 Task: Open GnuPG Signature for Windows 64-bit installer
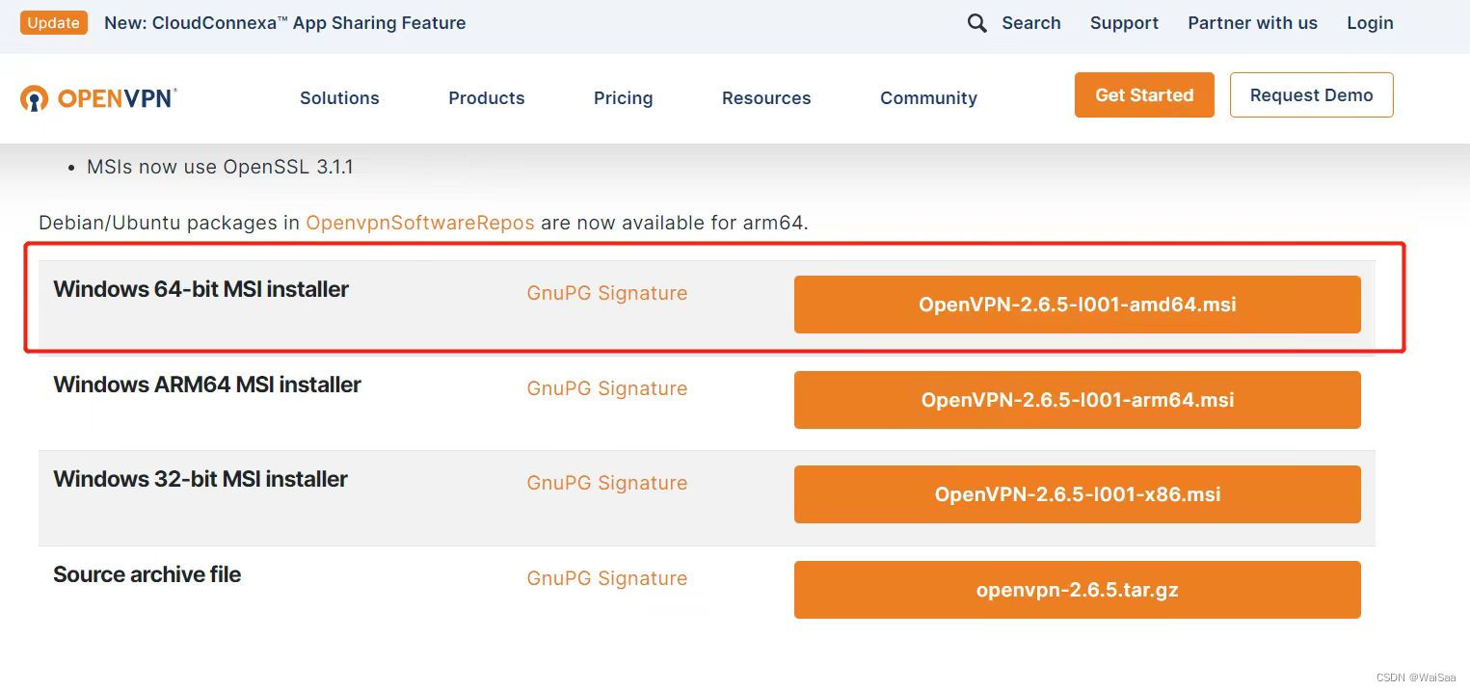(x=607, y=293)
